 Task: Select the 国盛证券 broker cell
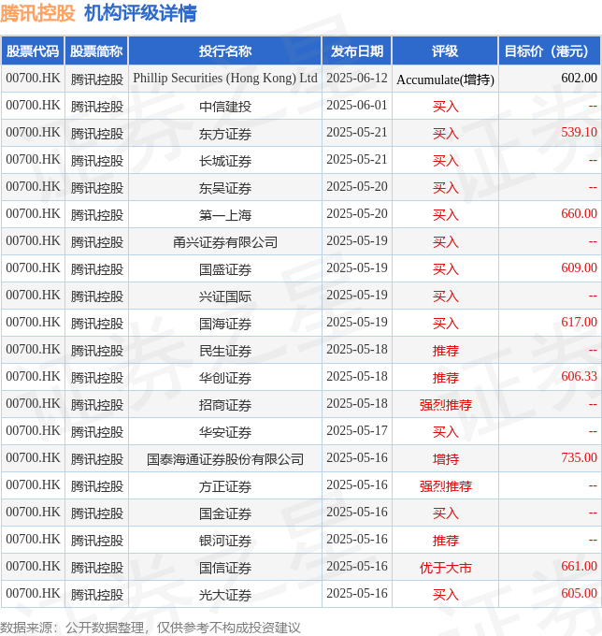tap(225, 269)
